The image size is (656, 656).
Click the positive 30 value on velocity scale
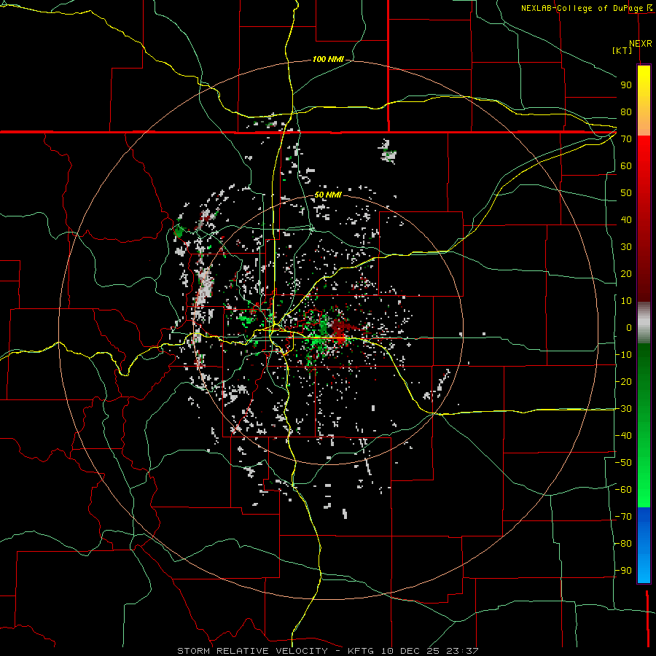pyautogui.click(x=626, y=247)
